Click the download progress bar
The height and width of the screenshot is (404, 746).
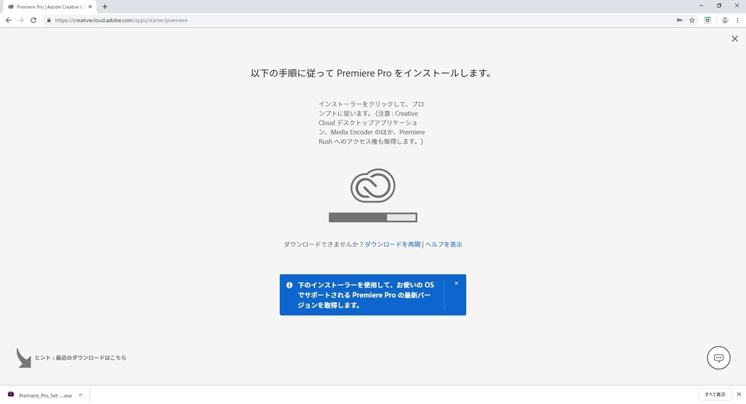[x=373, y=218]
